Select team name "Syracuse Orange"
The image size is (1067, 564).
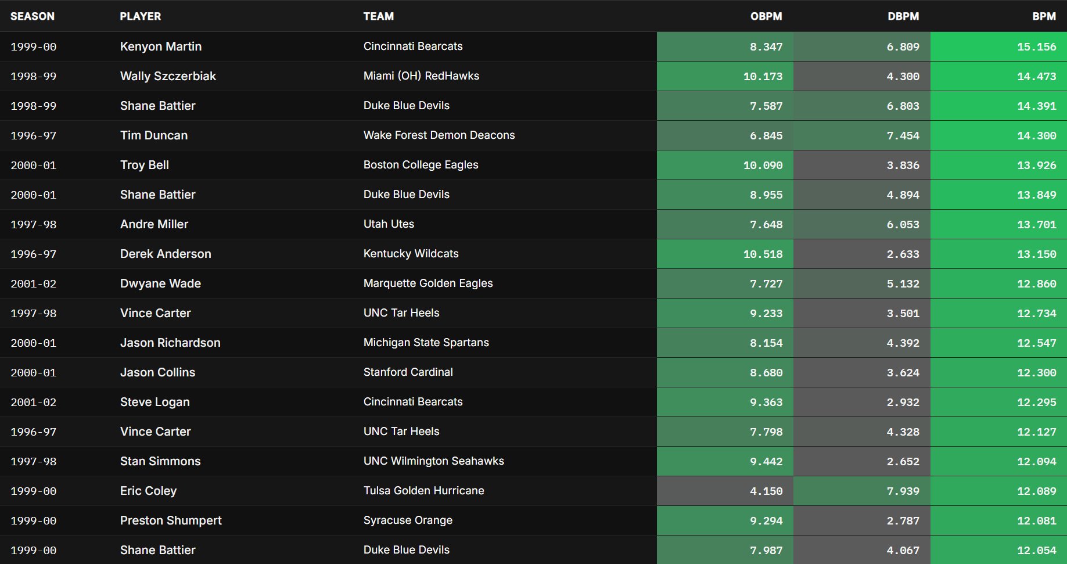(x=408, y=520)
